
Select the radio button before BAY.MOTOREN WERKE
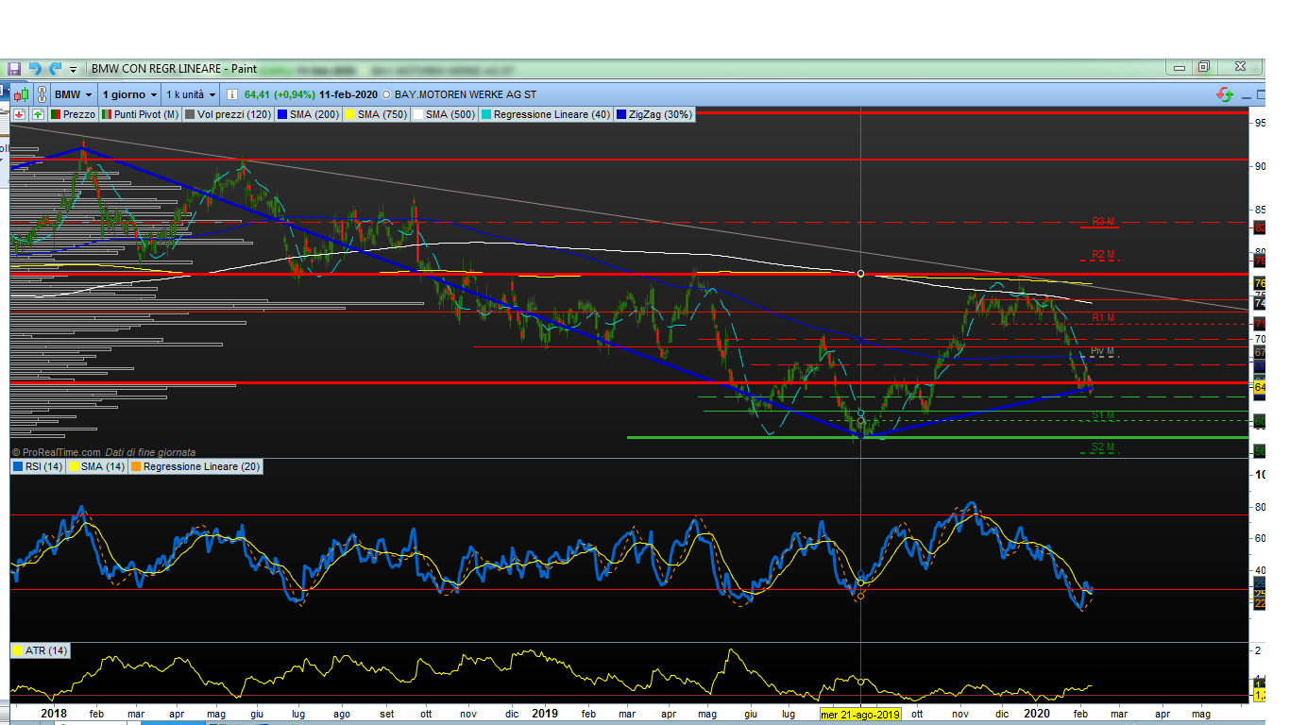(x=386, y=95)
